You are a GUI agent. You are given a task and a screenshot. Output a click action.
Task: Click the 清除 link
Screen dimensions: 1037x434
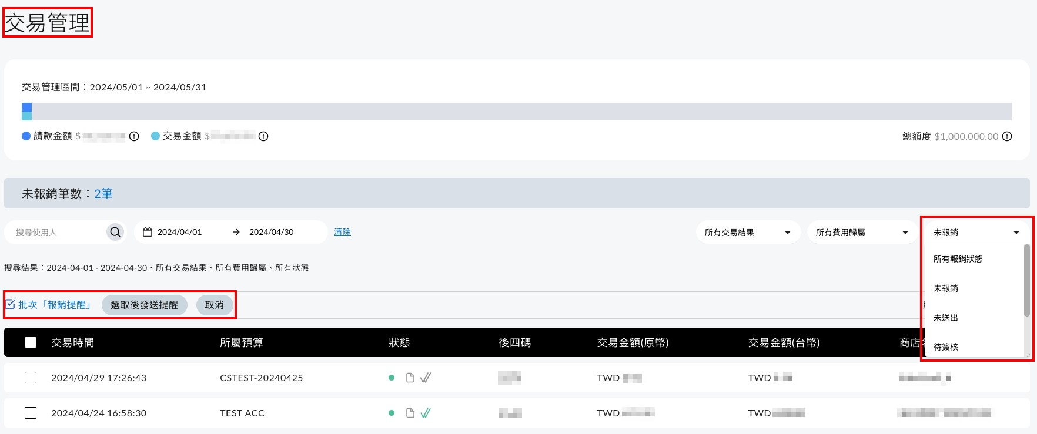point(342,232)
